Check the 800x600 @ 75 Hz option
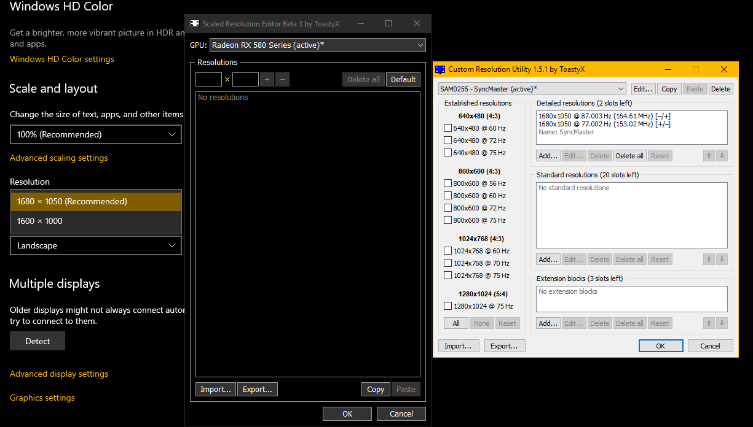The height and width of the screenshot is (427, 753). (x=447, y=220)
